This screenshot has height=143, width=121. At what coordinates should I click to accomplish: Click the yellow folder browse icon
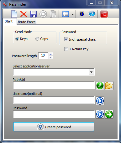tap(109, 86)
